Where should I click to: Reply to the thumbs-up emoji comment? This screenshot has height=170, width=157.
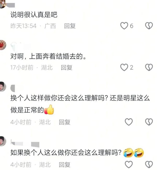coord(65,122)
